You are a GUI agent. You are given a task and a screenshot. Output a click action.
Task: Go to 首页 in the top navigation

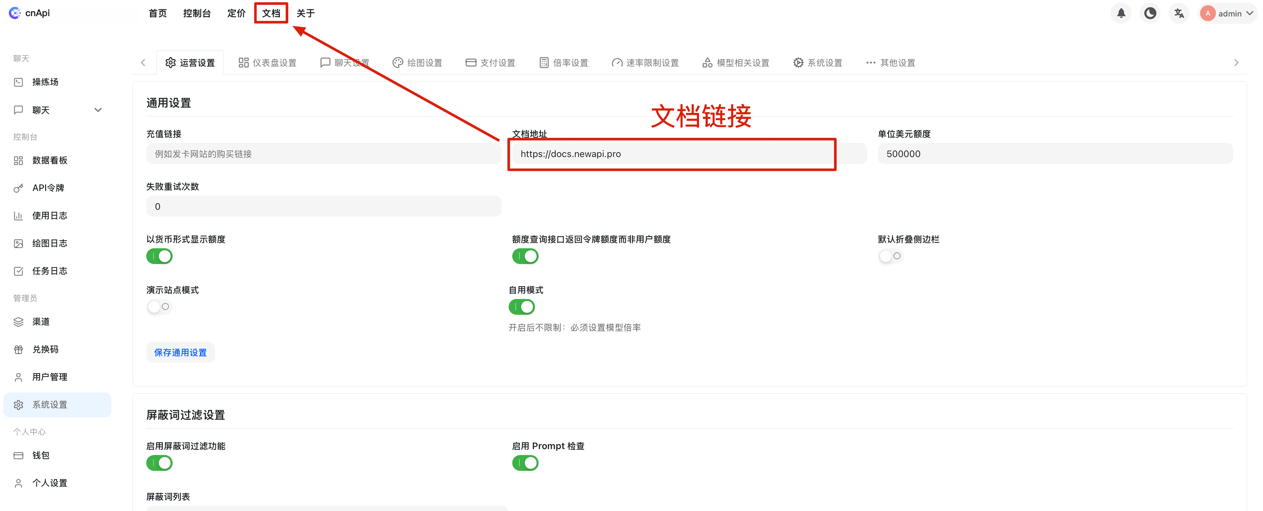[x=158, y=13]
